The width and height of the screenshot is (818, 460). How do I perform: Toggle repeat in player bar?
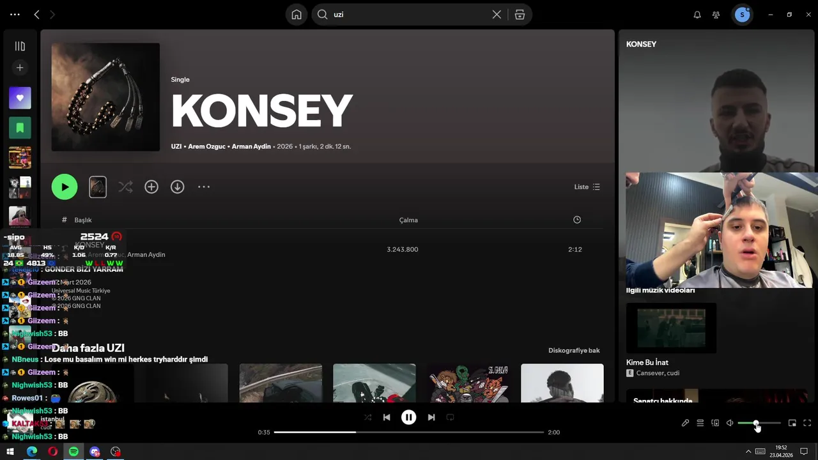[x=450, y=417]
